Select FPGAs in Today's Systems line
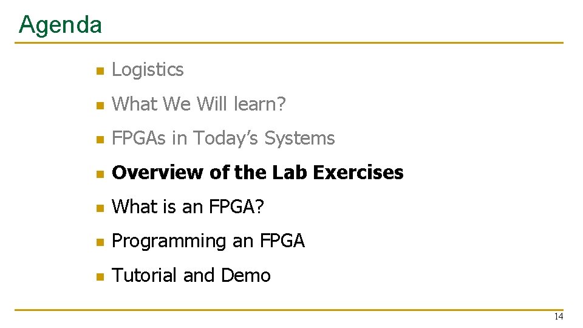 (223, 138)
